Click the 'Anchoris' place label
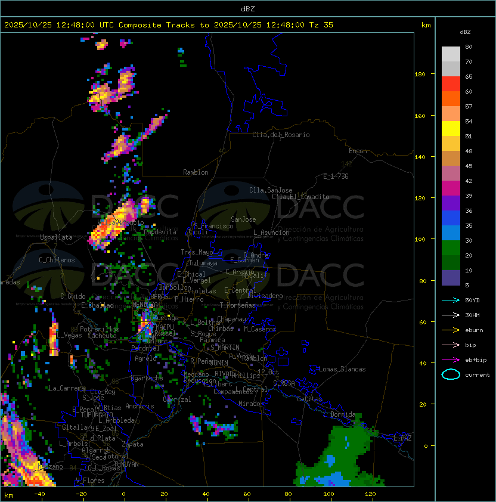Viewport: 496px width, 502px height. coord(139,406)
